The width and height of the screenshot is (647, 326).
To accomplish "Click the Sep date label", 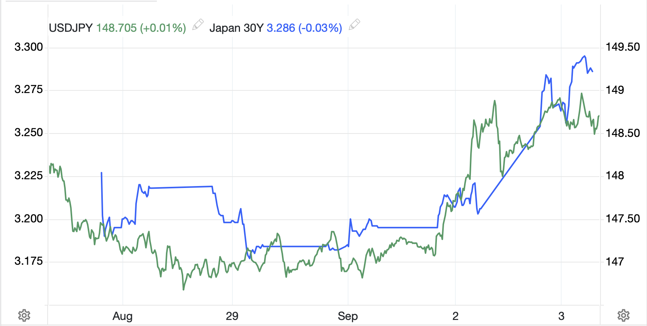I will (x=348, y=316).
